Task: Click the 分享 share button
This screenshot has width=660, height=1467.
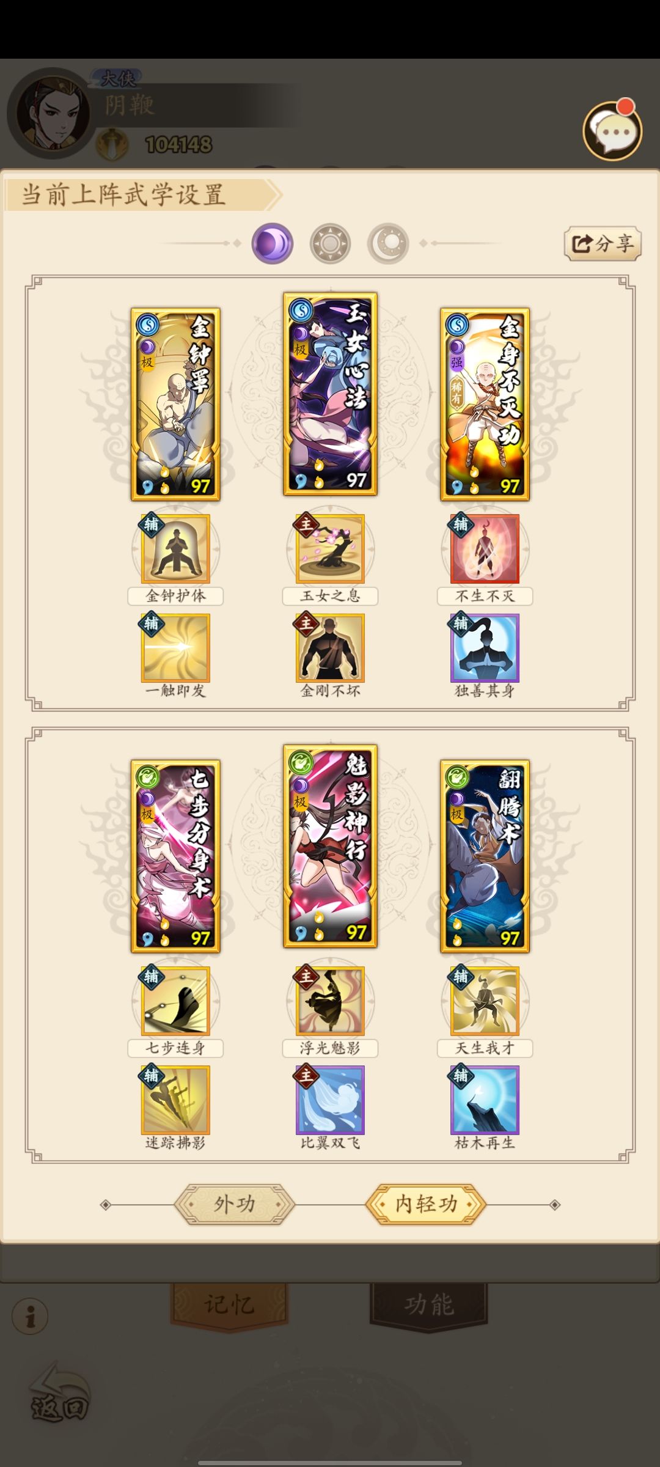Action: tap(603, 243)
